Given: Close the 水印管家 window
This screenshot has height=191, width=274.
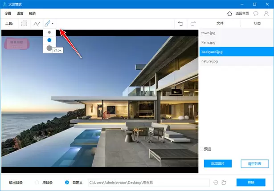Looking at the screenshot, I should pyautogui.click(x=267, y=4).
